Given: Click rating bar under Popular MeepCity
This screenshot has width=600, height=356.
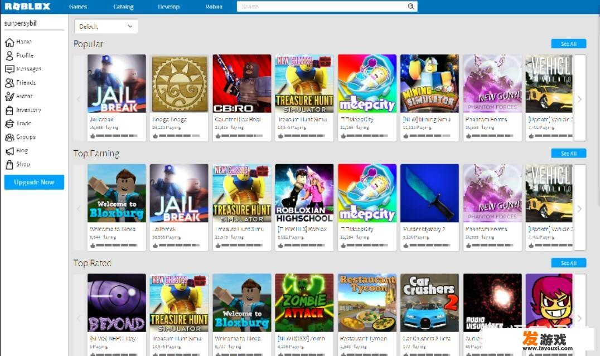Looking at the screenshot, I should pyautogui.click(x=367, y=136).
